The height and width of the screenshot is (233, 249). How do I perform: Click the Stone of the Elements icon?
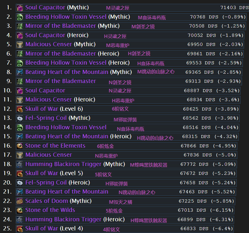tap(20, 146)
